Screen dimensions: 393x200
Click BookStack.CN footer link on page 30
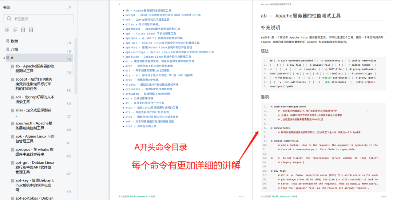click(x=286, y=196)
